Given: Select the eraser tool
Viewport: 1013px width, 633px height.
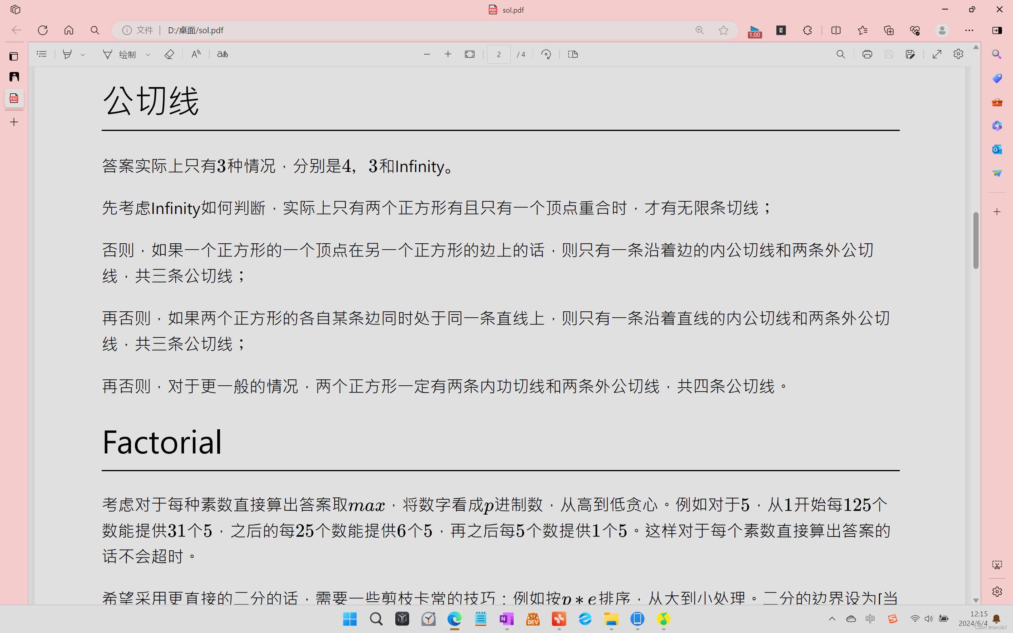Looking at the screenshot, I should pos(169,54).
